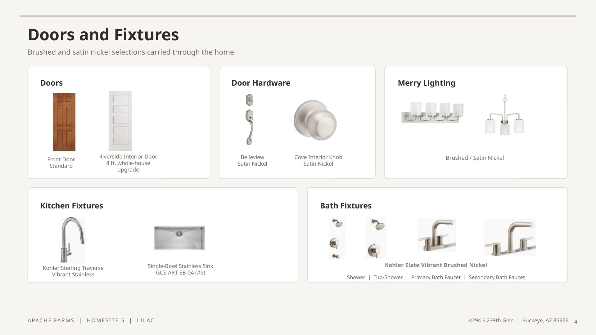
Task: Select the Merry Lighting heading
Action: [427, 83]
